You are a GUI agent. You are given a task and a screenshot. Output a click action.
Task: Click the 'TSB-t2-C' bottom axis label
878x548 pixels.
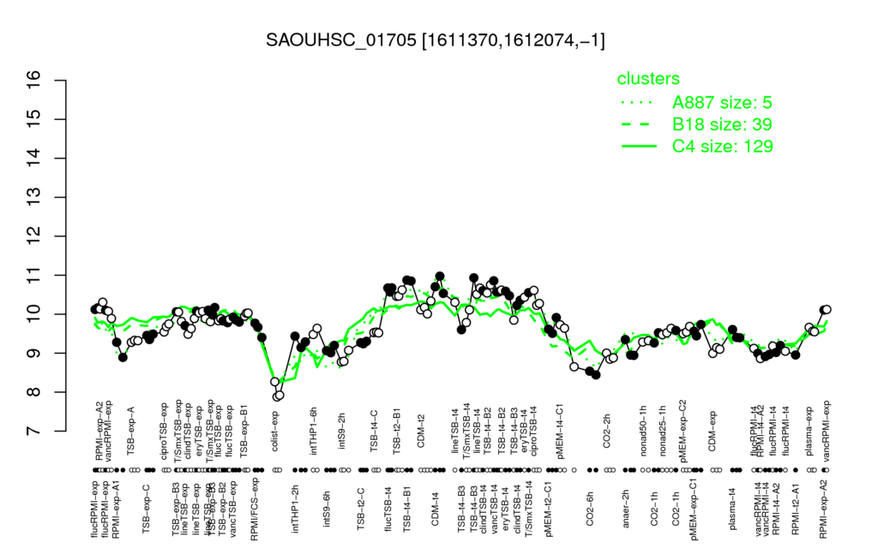[361, 509]
